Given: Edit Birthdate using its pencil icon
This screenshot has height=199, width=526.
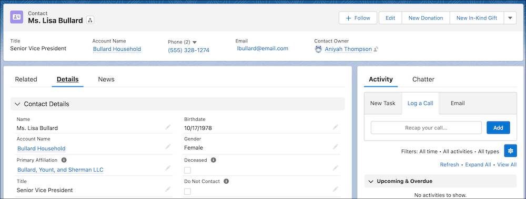Looking at the screenshot, I should click(x=336, y=127).
